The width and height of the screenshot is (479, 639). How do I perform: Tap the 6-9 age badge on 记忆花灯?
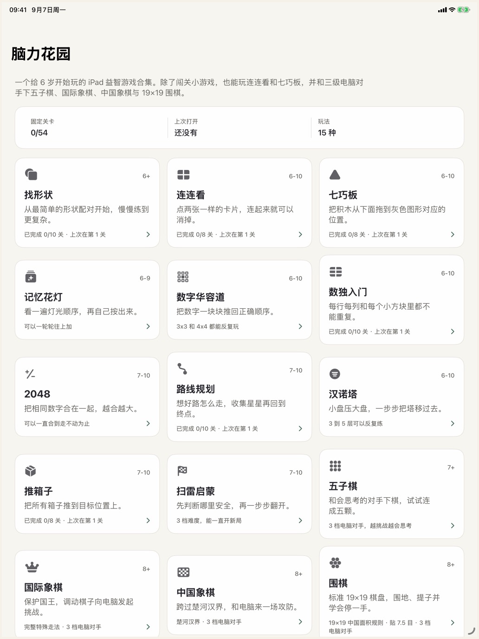tap(145, 278)
